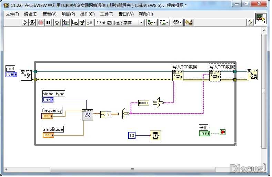Click the Clean Up Diagram button
This screenshot has height=177, width=272.
click(189, 22)
